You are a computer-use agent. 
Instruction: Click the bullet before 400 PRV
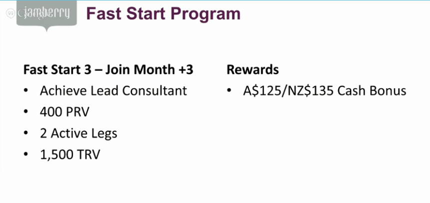click(26, 112)
